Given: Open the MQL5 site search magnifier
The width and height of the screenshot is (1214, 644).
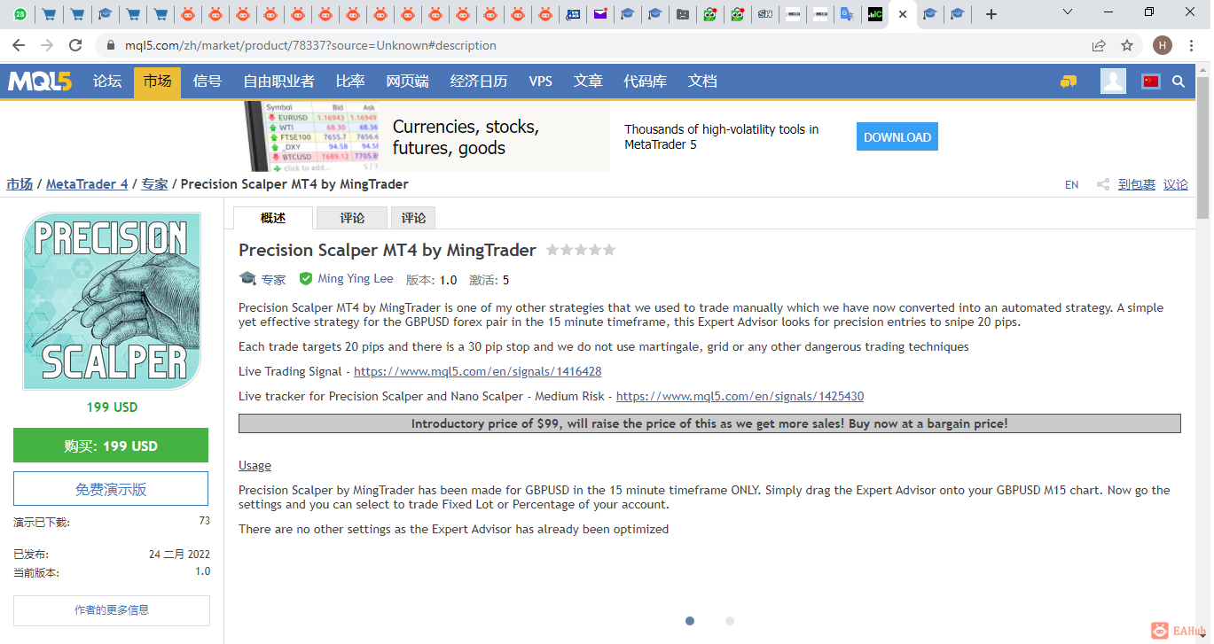Looking at the screenshot, I should pos(1179,81).
